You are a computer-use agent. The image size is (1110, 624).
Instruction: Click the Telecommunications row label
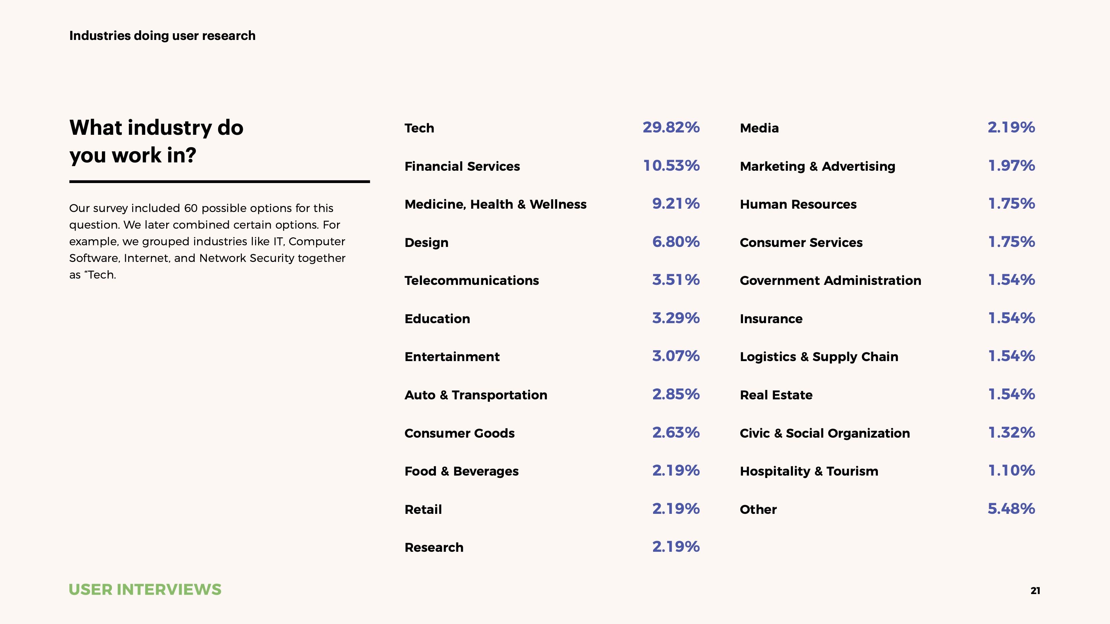click(472, 280)
